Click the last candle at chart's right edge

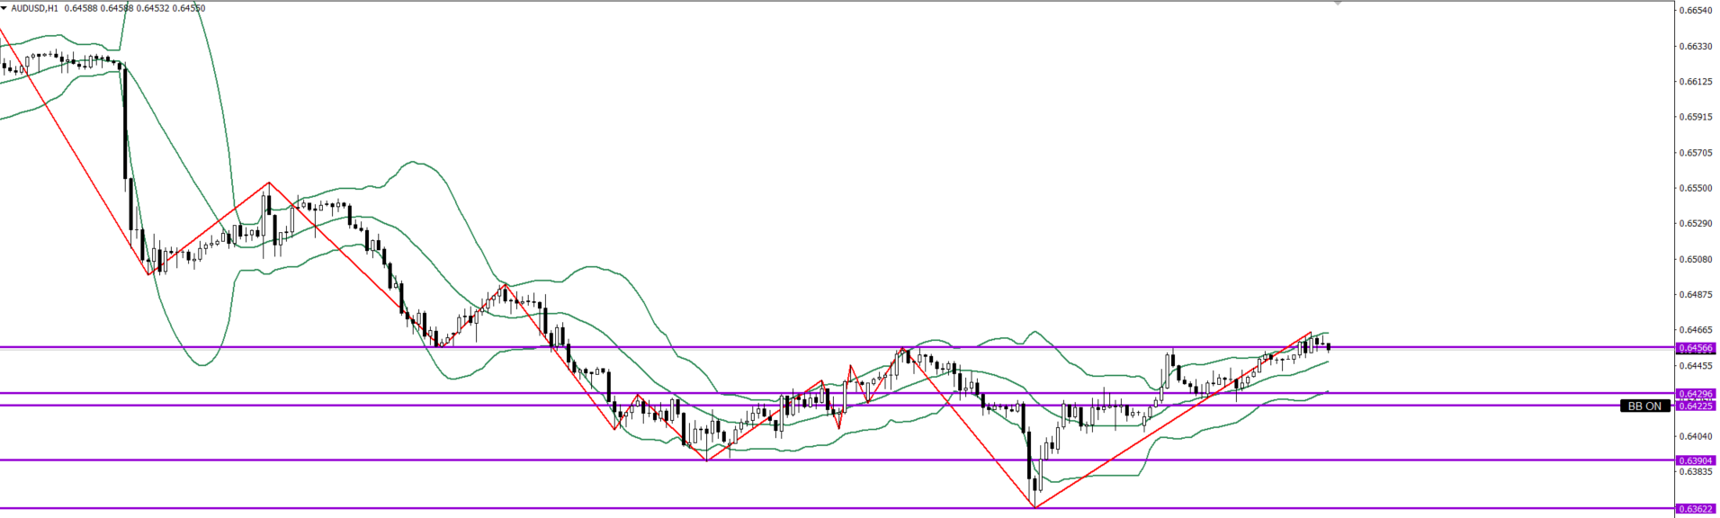pyautogui.click(x=1328, y=347)
